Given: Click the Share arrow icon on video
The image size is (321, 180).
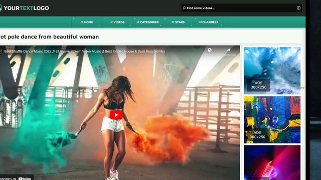Looking at the screenshot, I should point(229,50).
